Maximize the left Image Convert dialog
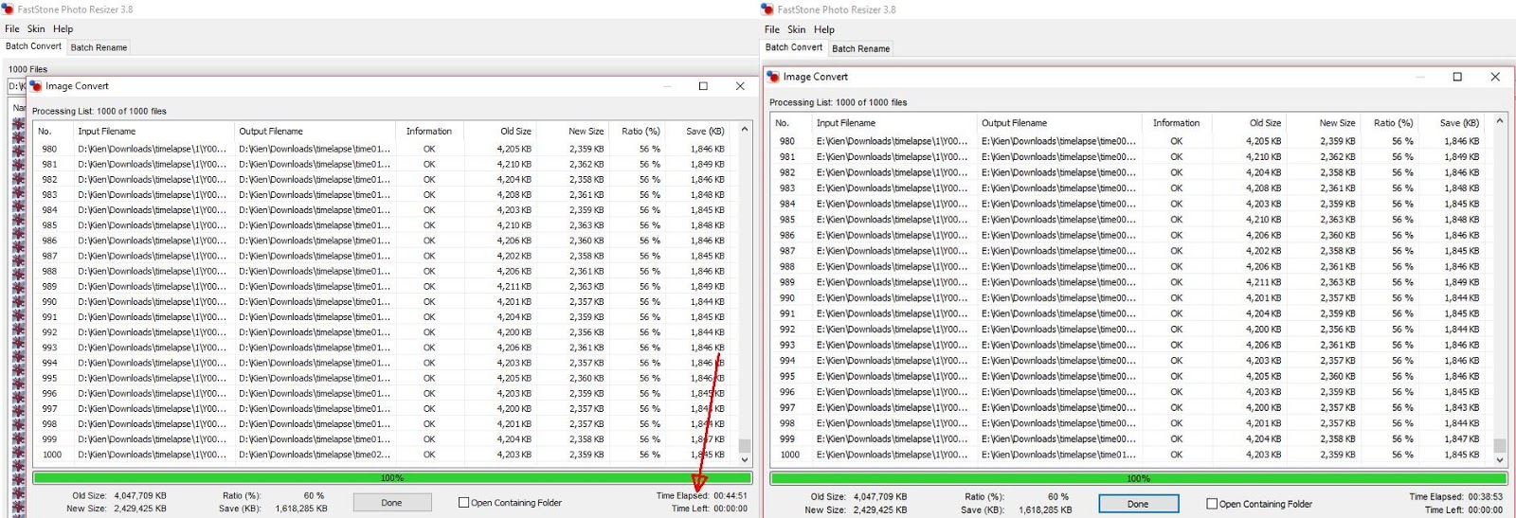Screen dimensions: 1516x518 click(703, 86)
